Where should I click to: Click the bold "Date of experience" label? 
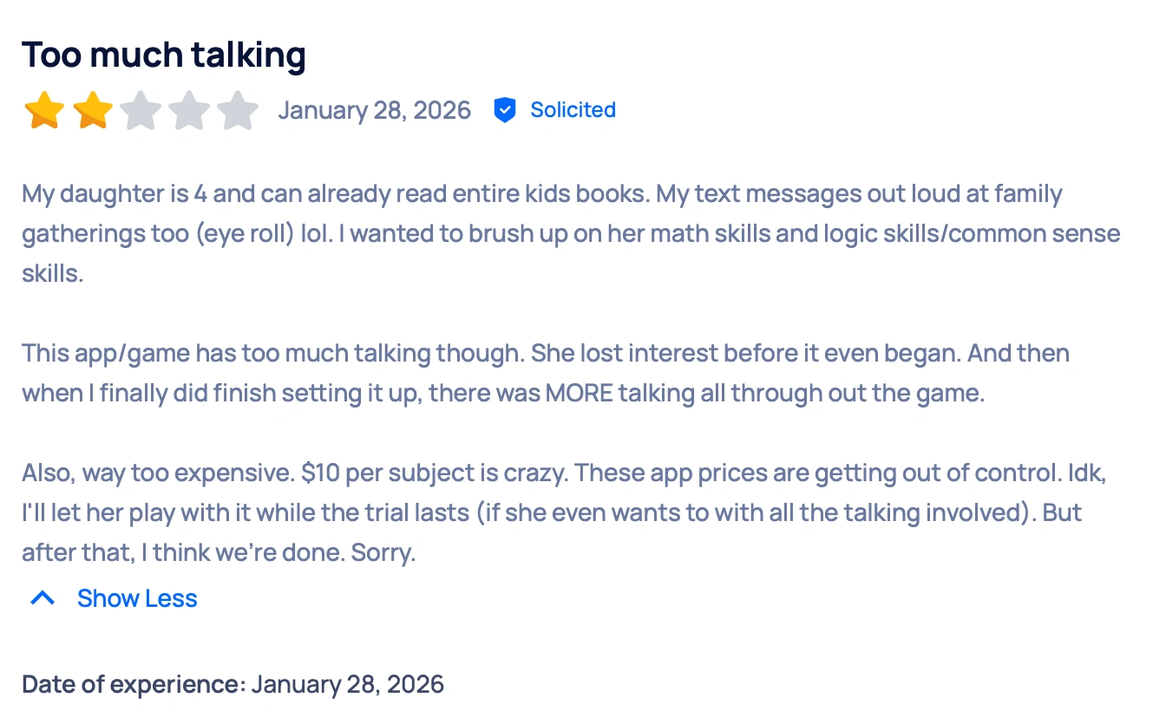pyautogui.click(x=133, y=684)
